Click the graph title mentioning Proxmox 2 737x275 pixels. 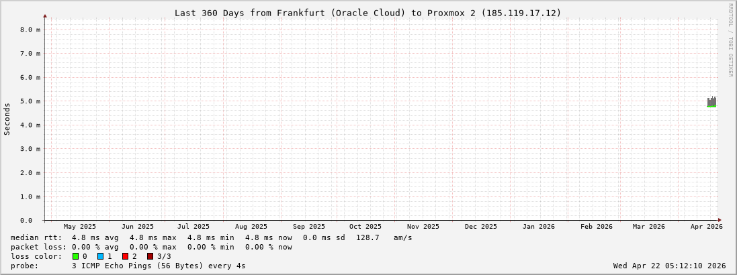[367, 13]
